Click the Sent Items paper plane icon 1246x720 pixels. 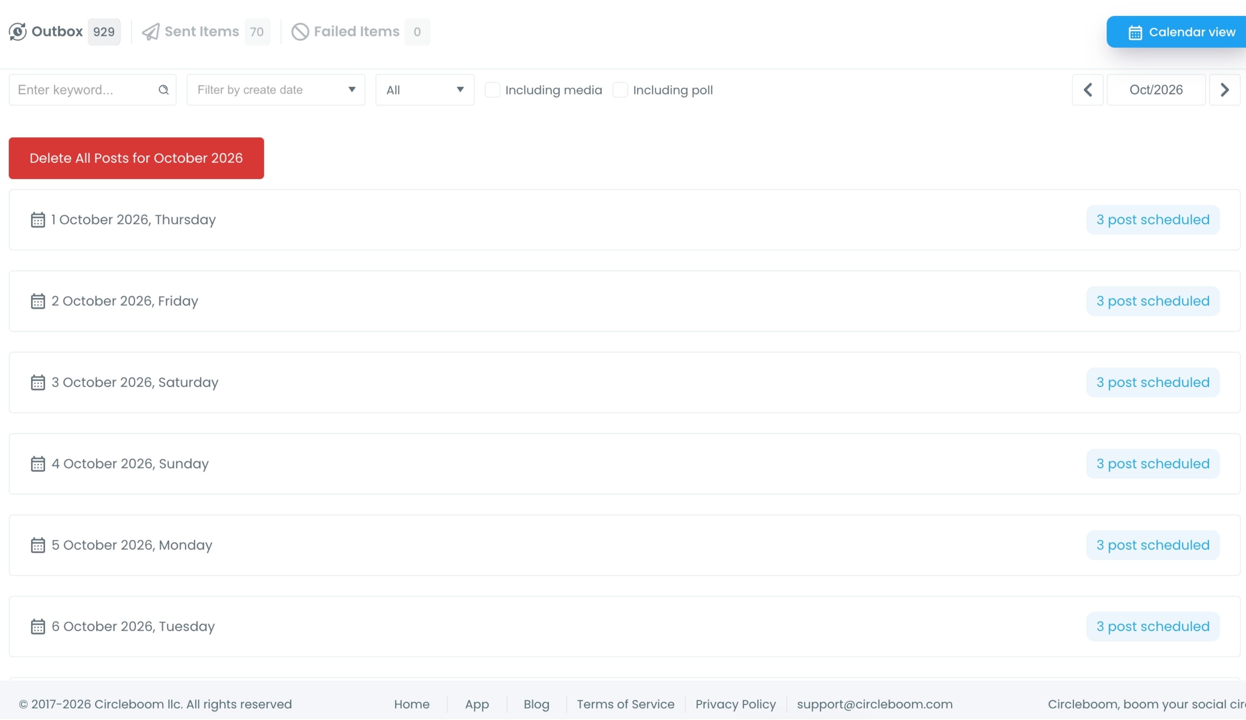pos(150,32)
